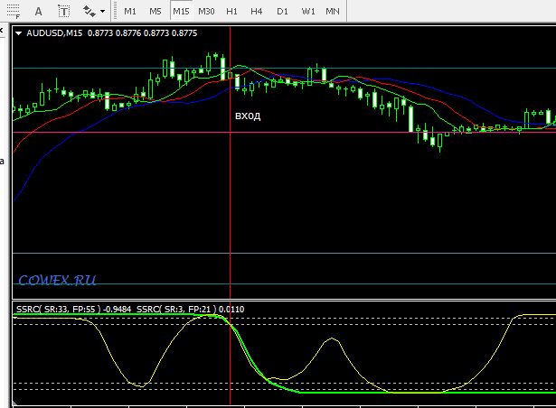Switch to H4 timeframe

coord(257,12)
